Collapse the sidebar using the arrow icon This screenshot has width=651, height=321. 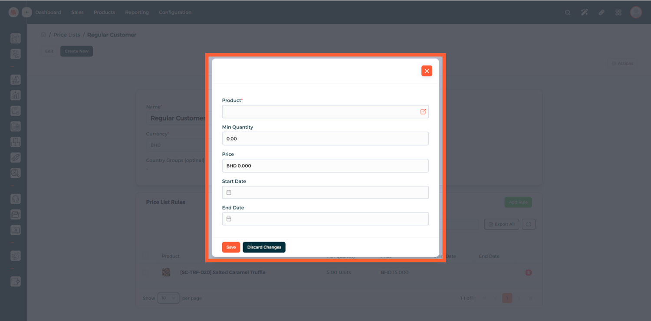(26, 13)
